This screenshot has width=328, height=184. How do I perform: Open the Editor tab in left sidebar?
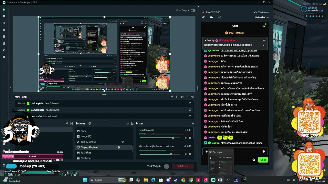pos(4,9)
